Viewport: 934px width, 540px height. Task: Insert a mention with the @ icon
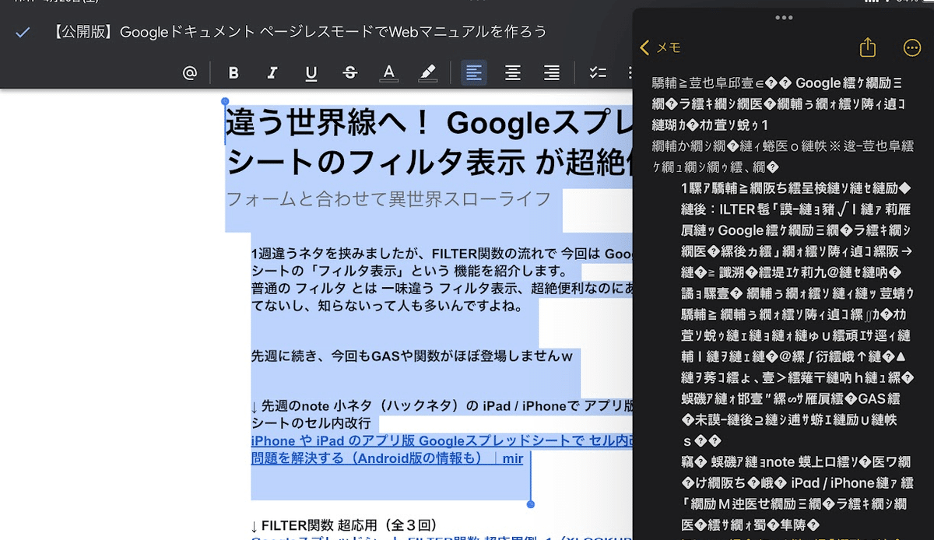pos(190,72)
